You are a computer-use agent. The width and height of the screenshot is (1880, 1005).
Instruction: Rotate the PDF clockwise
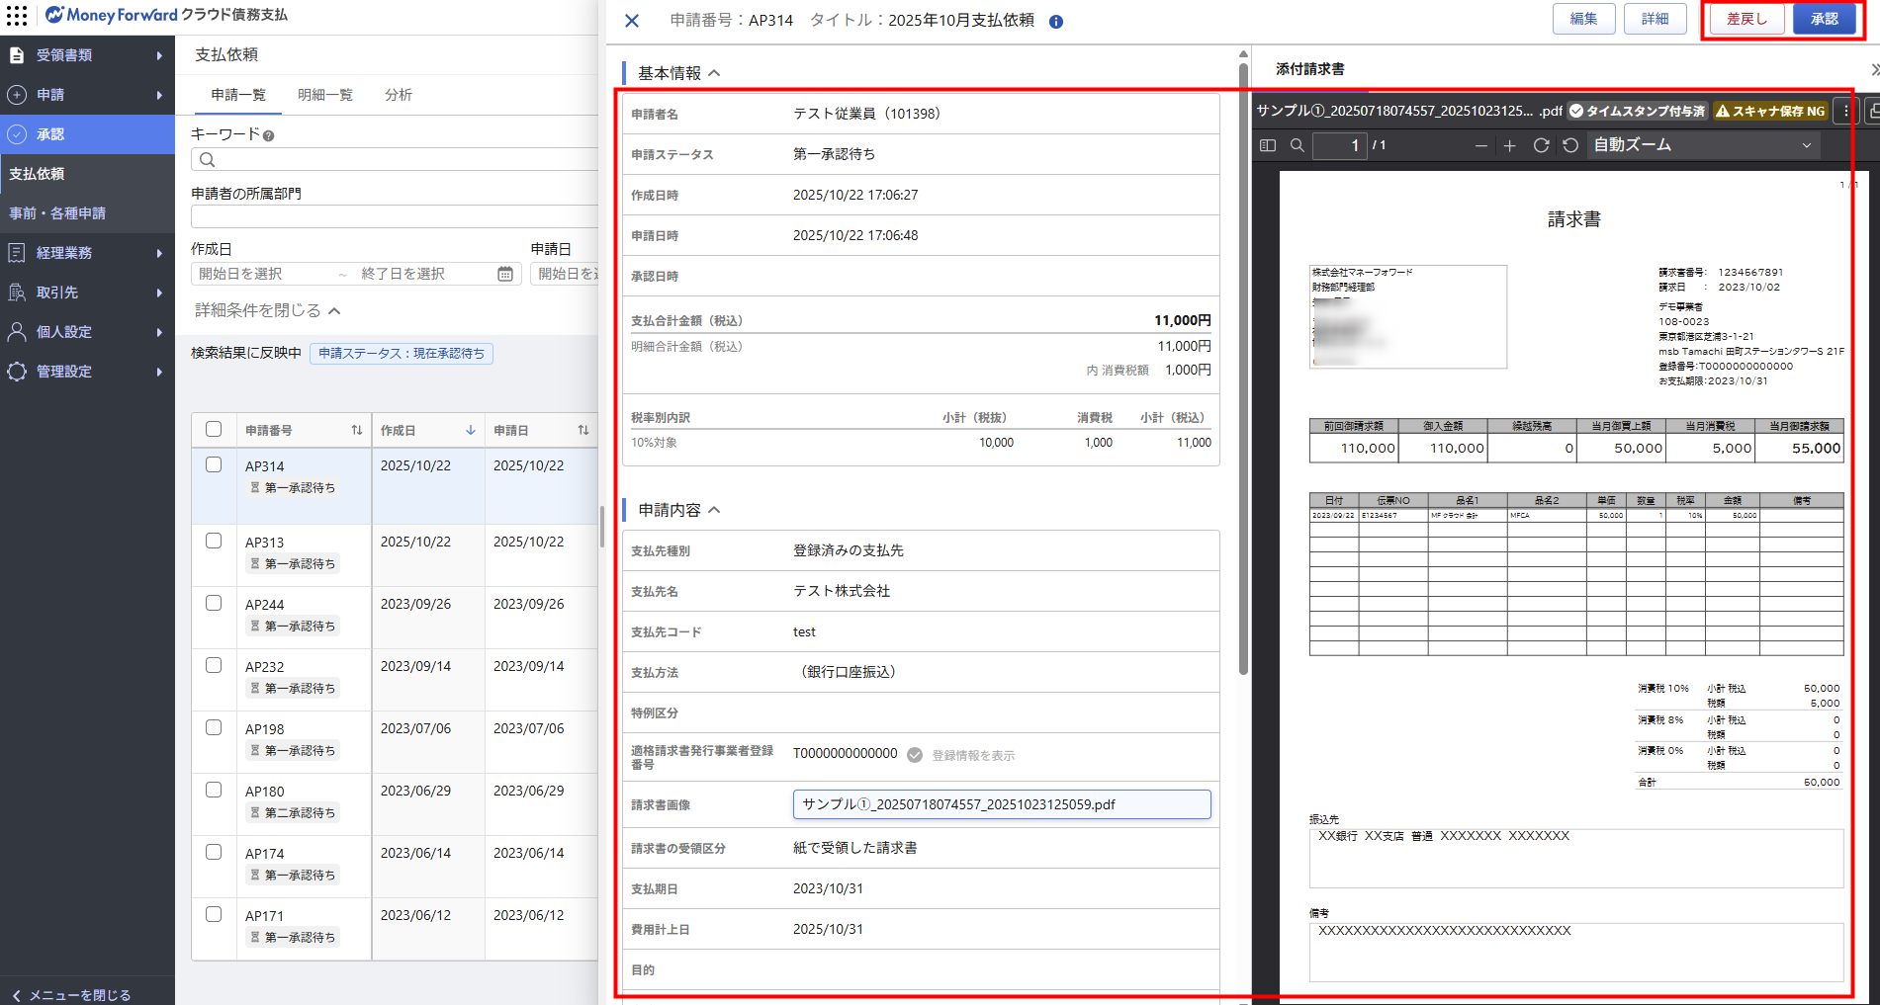[x=1541, y=145]
